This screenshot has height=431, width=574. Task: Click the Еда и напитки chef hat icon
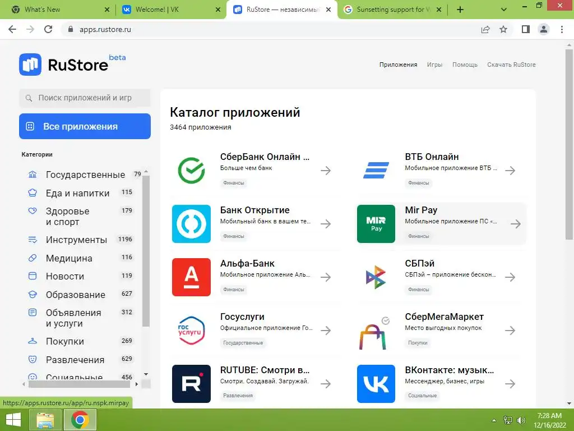coord(33,193)
